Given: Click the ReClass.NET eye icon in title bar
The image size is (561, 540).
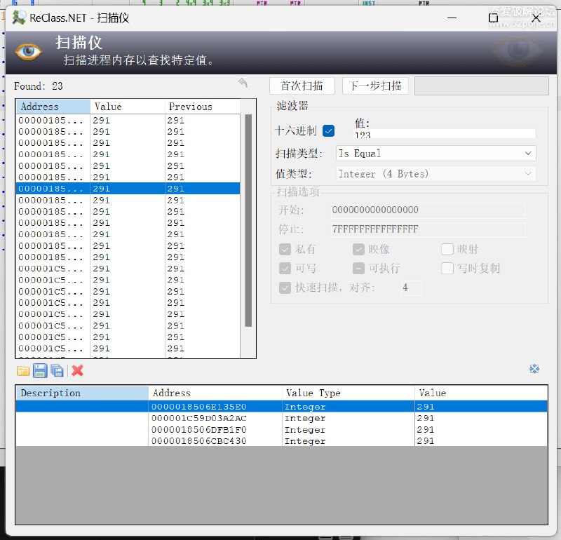Looking at the screenshot, I should tap(18, 18).
